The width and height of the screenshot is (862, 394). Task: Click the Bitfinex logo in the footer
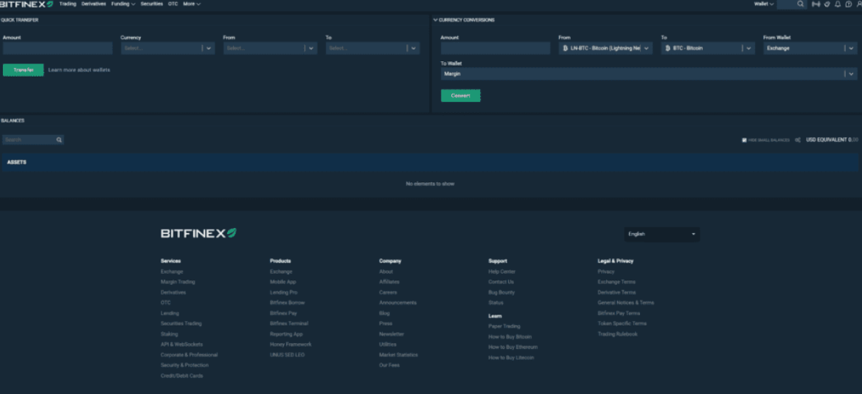pyautogui.click(x=198, y=233)
